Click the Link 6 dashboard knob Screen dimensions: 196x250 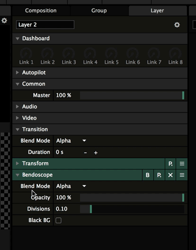point(132,53)
